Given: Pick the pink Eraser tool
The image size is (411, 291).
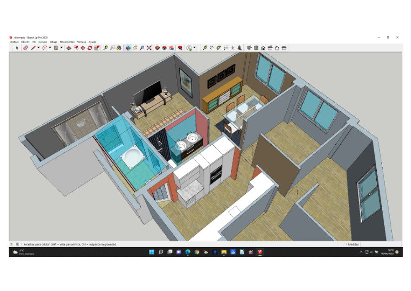Looking at the screenshot, I should pyautogui.click(x=26, y=48).
